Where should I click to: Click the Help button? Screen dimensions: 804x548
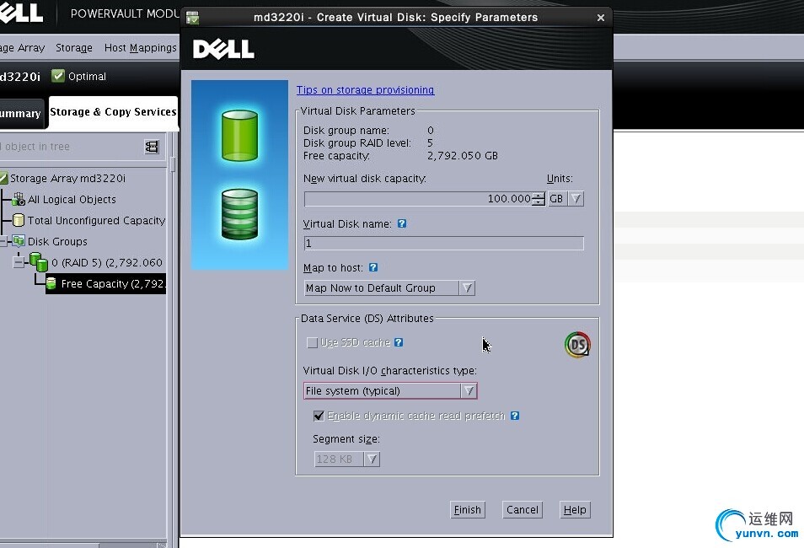point(575,509)
